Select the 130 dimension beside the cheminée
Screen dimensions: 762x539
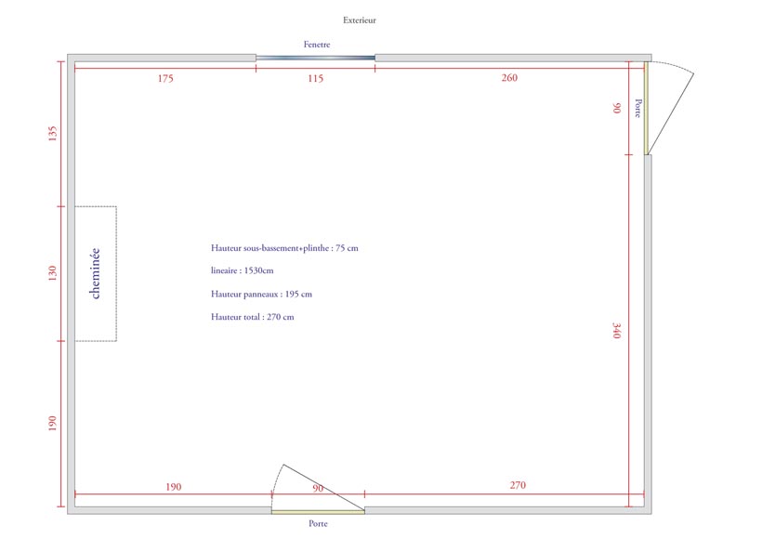click(x=53, y=273)
